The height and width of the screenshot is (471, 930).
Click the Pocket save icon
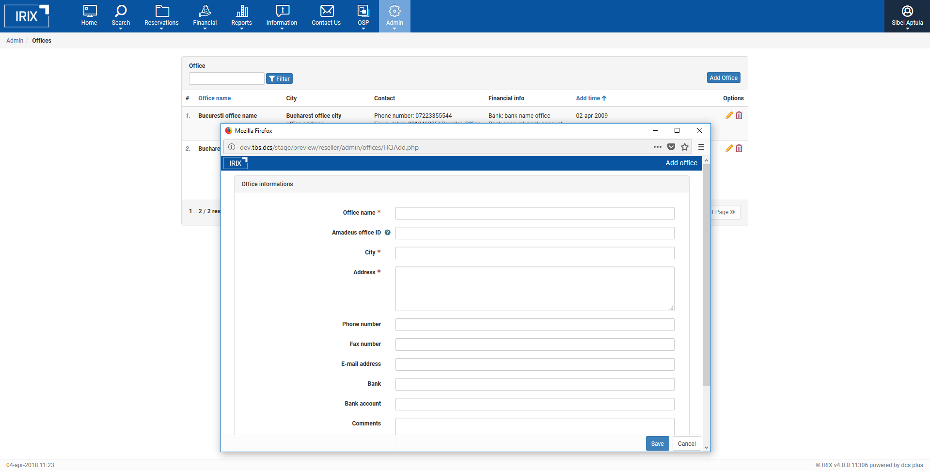point(671,147)
